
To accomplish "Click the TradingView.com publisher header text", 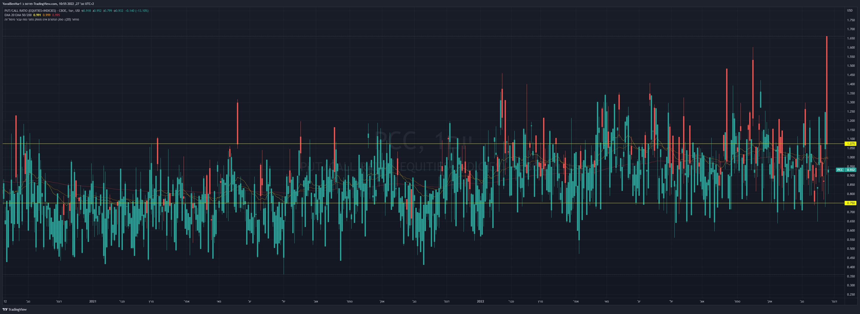I will [x=45, y=4].
